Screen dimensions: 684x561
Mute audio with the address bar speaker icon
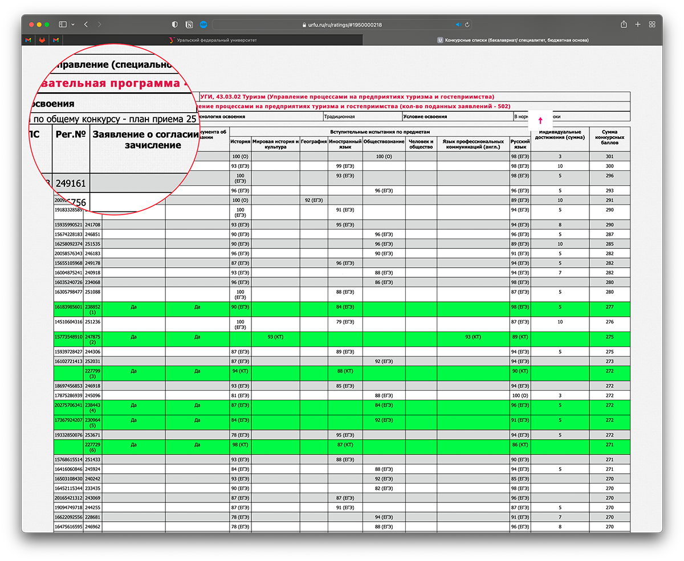458,24
